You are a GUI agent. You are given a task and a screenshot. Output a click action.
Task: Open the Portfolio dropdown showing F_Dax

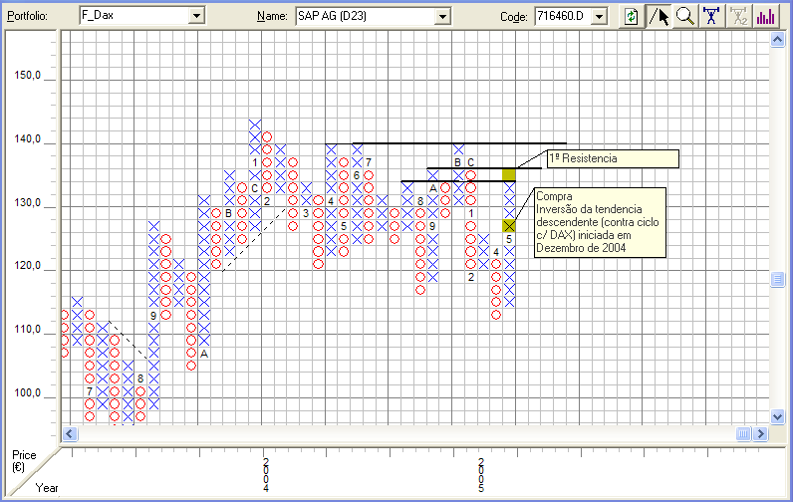pyautogui.click(x=195, y=16)
